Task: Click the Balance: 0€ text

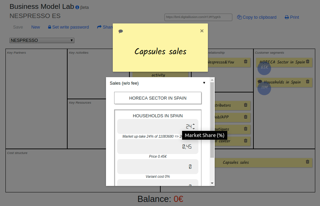Action: (160, 199)
